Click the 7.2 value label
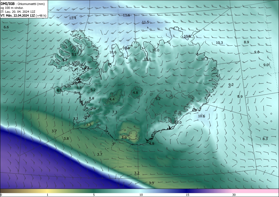The height and width of the screenshot is (197, 279). click(x=76, y=119)
